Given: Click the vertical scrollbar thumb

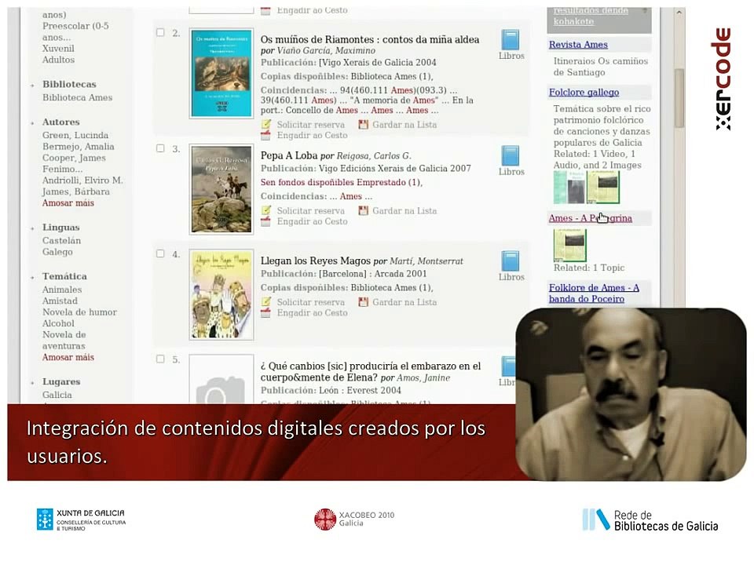Looking at the screenshot, I should (679, 99).
